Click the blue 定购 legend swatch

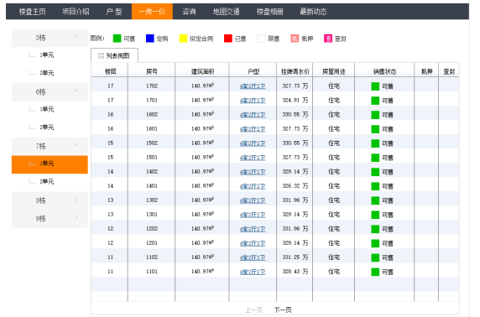coord(150,39)
